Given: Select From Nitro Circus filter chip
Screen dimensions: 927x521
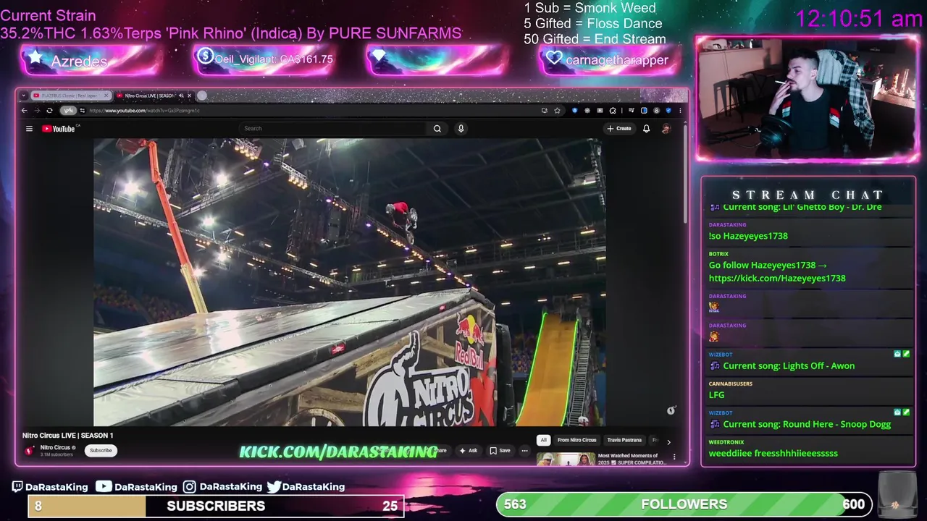Looking at the screenshot, I should point(576,440).
